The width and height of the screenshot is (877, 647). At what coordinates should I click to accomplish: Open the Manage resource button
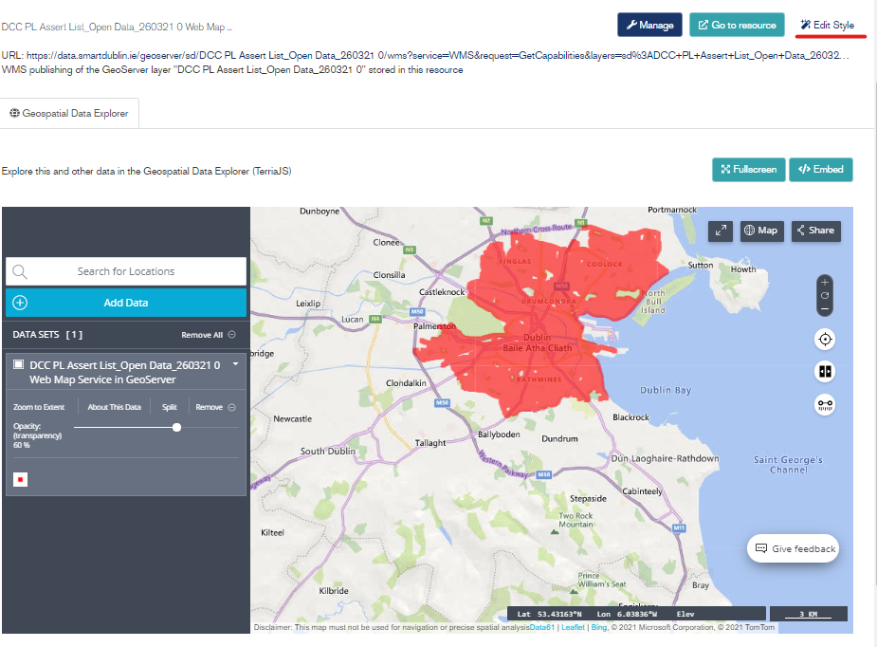[x=649, y=26]
